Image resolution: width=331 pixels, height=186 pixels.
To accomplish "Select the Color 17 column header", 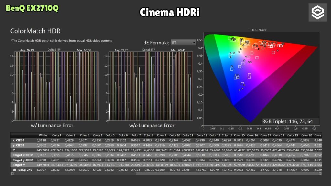I will (266, 135).
